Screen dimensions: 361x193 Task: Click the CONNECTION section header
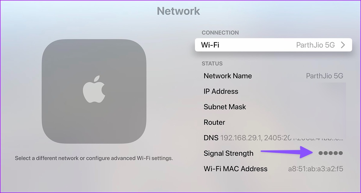(x=220, y=33)
